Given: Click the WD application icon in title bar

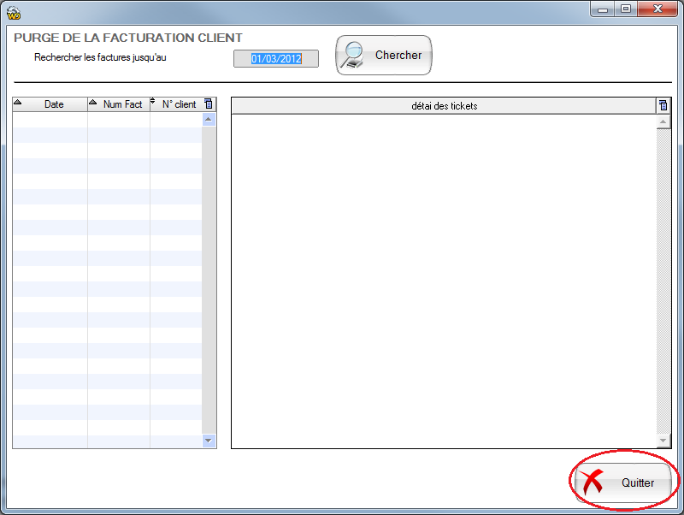Looking at the screenshot, I should pos(14,12).
